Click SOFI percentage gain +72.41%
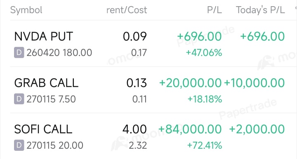The width and height of the screenshot is (297, 159). click(205, 145)
